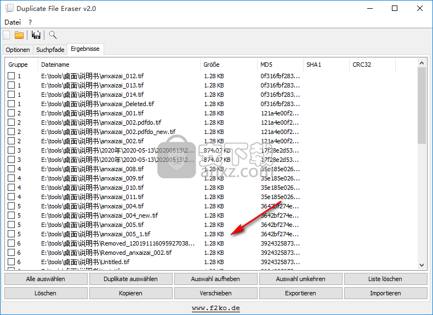433x315 pixels.
Task: Click the New file toolbar icon
Action: 7,35
